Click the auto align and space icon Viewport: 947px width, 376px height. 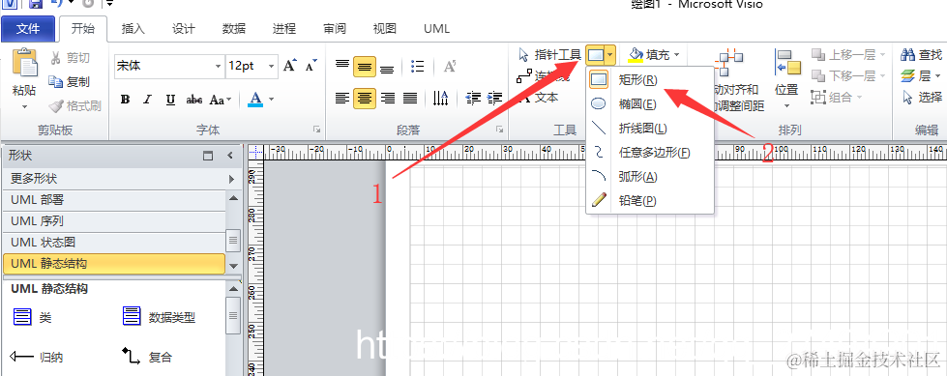pyautogui.click(x=729, y=62)
